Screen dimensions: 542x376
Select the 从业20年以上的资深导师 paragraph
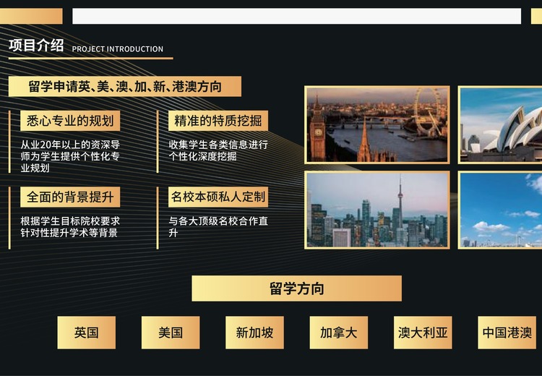pos(70,156)
